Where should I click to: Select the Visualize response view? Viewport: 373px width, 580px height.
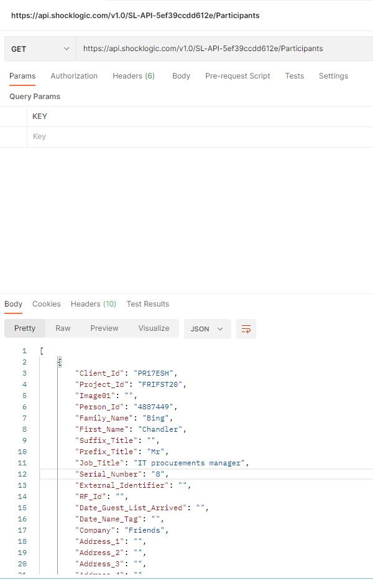coord(154,328)
